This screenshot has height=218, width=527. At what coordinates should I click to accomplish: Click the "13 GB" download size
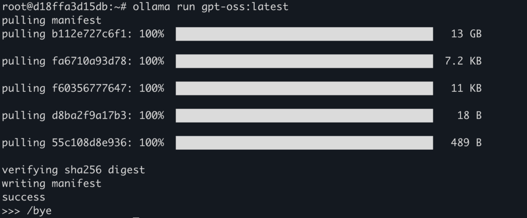[466, 34]
